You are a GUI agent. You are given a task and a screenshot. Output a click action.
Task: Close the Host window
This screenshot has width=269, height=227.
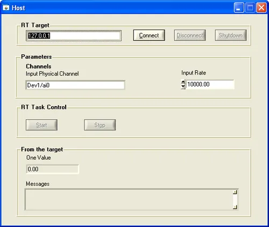261,8
